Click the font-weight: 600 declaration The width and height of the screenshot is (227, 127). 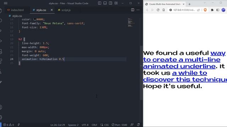(x=35, y=55)
